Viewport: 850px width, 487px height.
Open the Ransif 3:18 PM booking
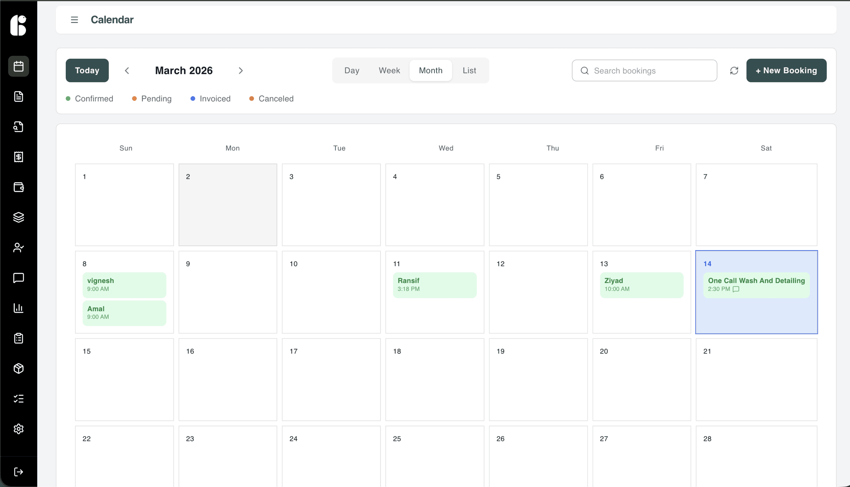pyautogui.click(x=434, y=285)
